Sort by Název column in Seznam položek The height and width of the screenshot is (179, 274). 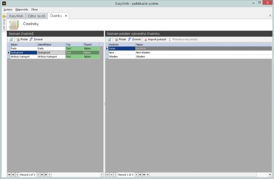204,44
